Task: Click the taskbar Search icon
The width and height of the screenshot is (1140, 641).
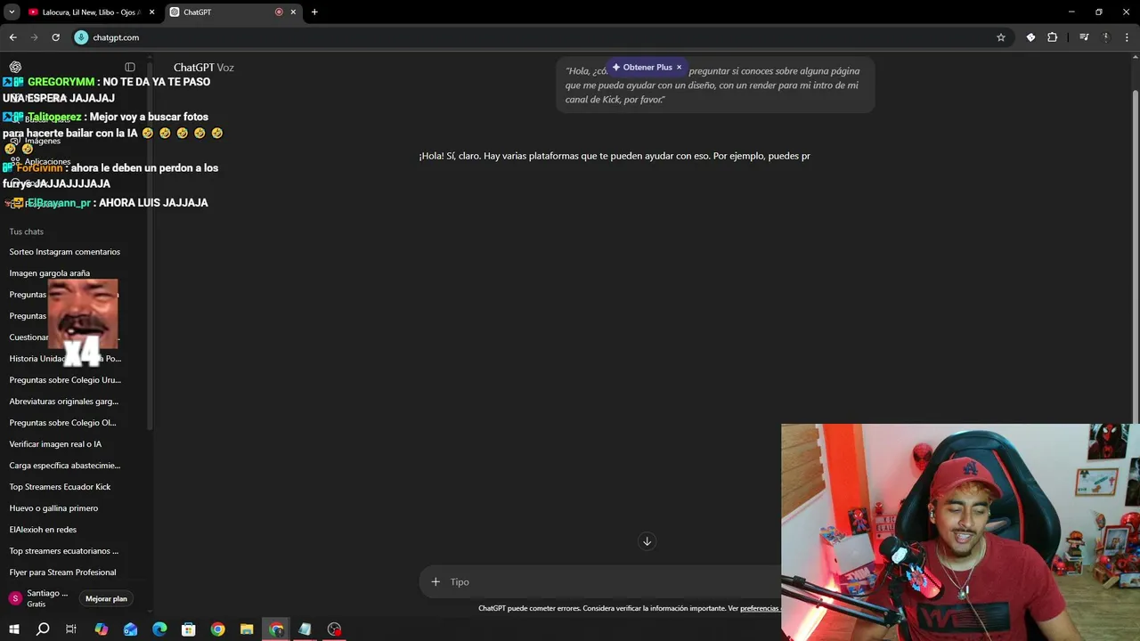Action: click(43, 629)
